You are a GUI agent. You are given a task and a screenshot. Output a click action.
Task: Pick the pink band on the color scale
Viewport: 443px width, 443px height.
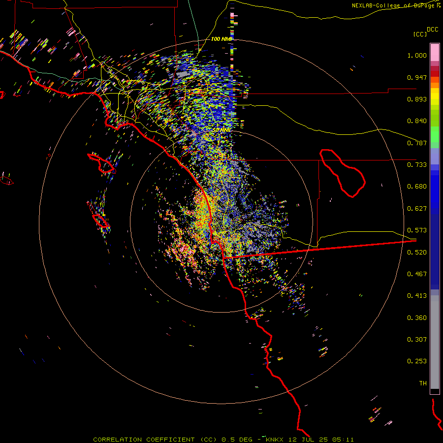[435, 52]
